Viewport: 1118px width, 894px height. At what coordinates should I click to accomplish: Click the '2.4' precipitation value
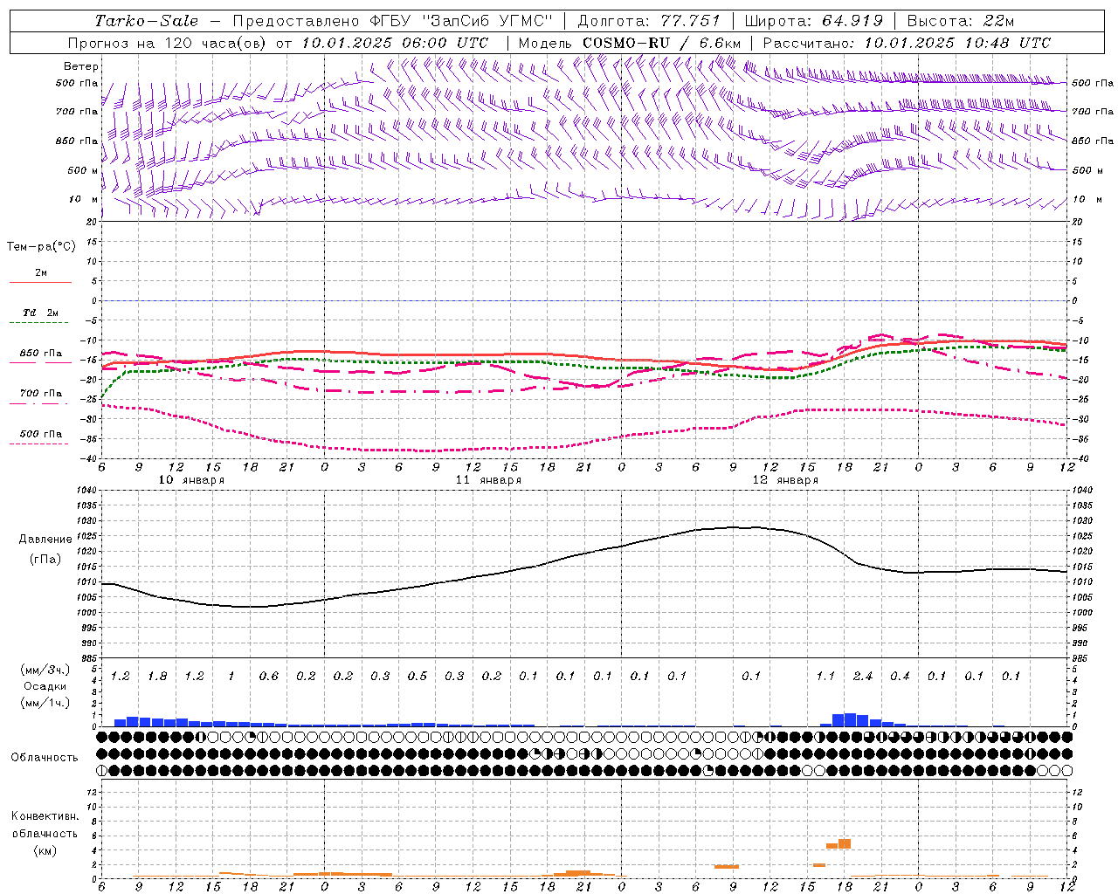pyautogui.click(x=863, y=677)
